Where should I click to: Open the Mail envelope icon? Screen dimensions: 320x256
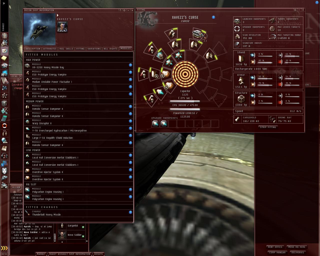[x=4, y=51]
